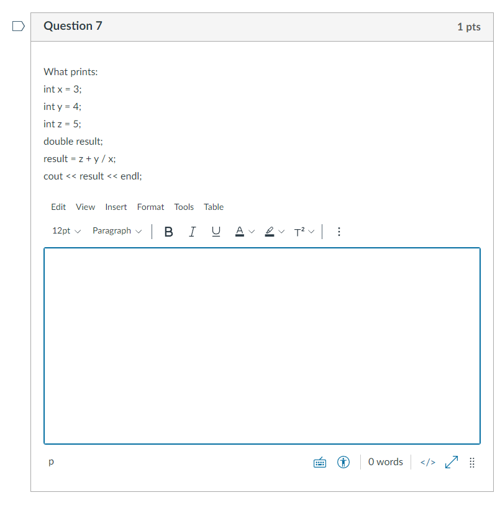Open the keyboard shortcuts helper
Image resolution: width=500 pixels, height=513 pixels.
pos(319,462)
